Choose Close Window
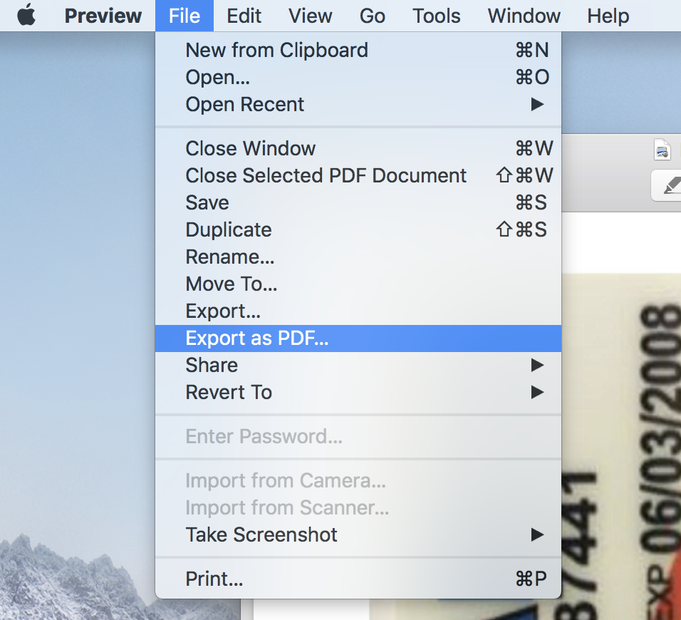Screen dimensions: 681x620 (x=358, y=148)
